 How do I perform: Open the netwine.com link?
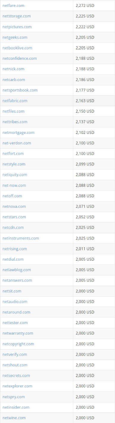[x=14, y=418]
